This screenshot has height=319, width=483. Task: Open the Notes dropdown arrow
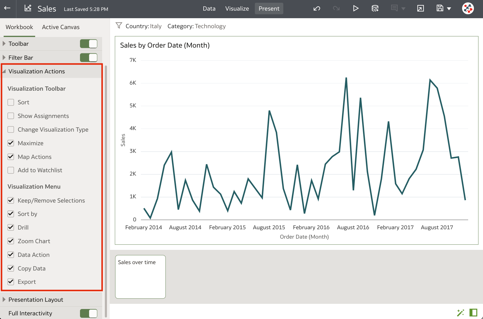click(x=403, y=9)
